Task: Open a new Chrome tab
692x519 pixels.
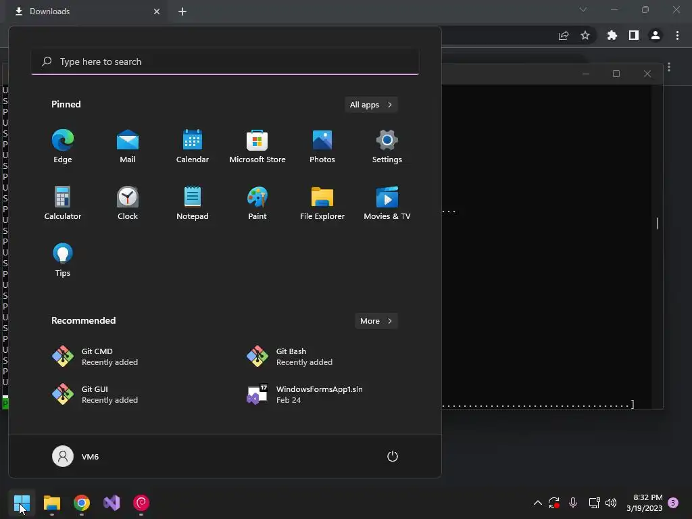Action: pos(182,11)
